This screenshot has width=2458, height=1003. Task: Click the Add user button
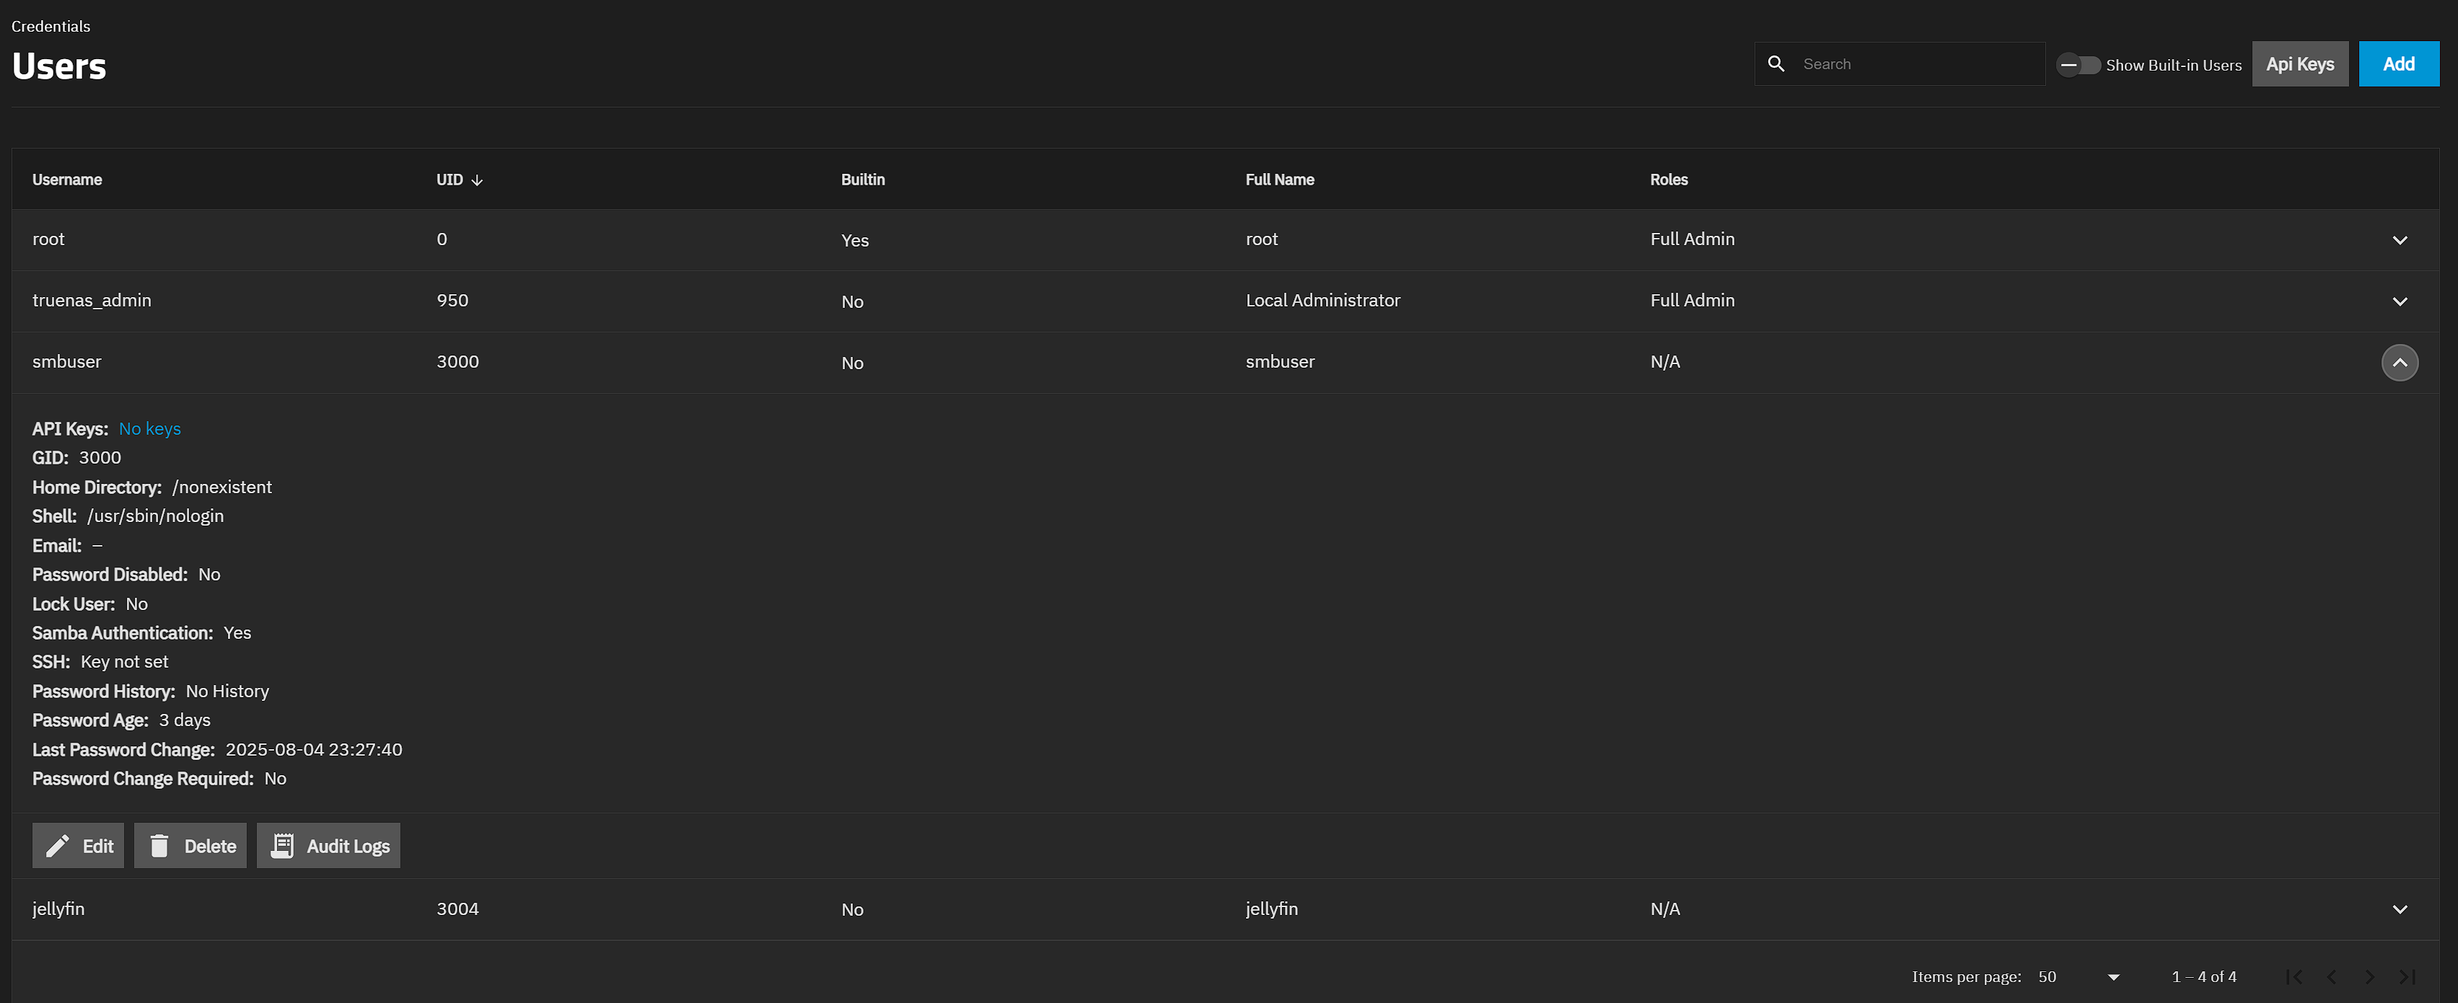(2398, 64)
